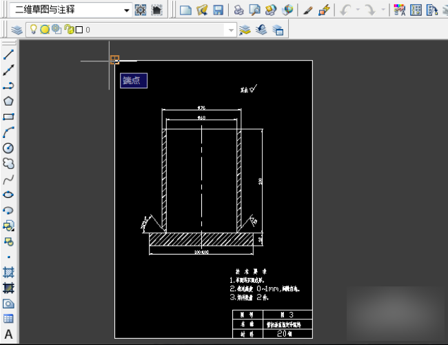The height and width of the screenshot is (345, 448).
Task: Open the undo history dropdown arrow
Action: pyautogui.click(x=358, y=10)
